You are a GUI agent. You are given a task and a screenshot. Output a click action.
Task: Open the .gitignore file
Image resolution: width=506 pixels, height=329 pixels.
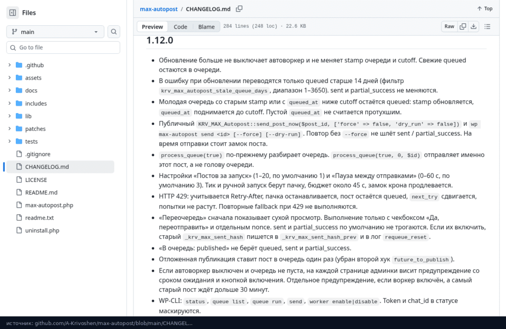(x=38, y=154)
